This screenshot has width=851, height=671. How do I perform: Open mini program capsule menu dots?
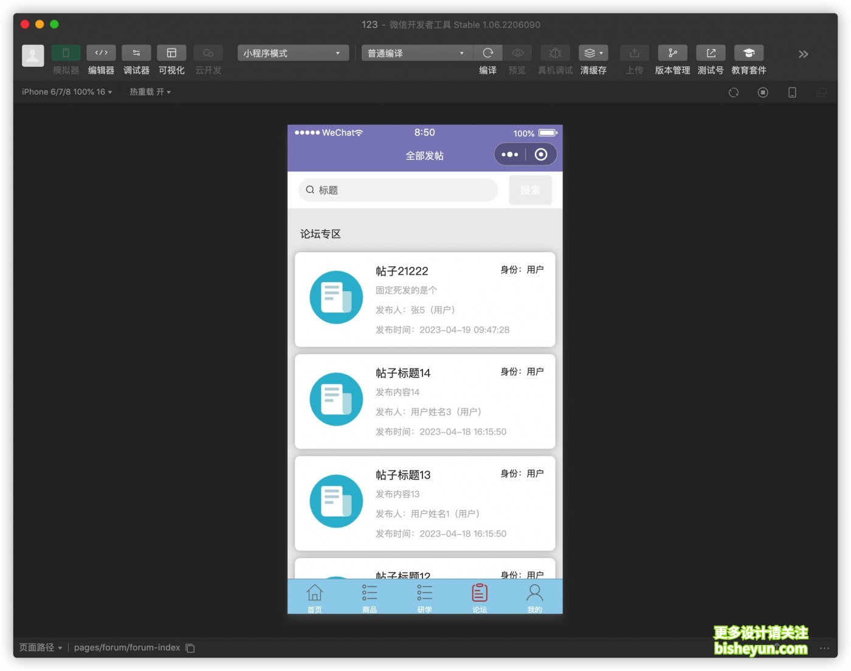(x=510, y=154)
